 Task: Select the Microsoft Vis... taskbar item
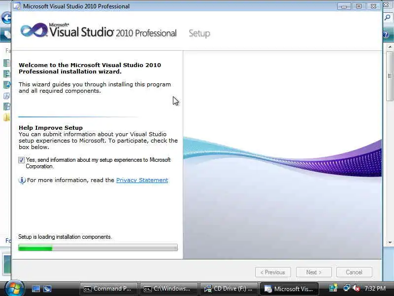click(x=289, y=289)
